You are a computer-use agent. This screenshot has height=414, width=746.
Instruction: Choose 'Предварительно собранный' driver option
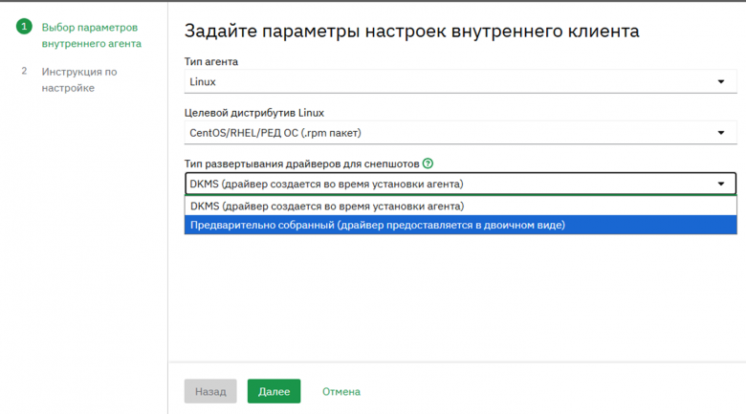point(378,225)
